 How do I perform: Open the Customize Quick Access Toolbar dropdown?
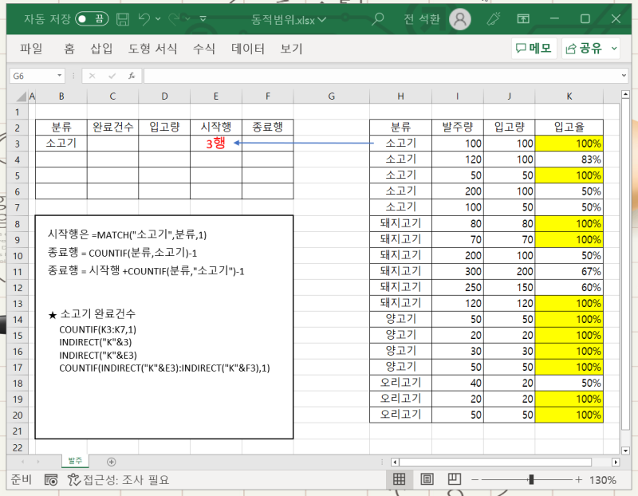[x=203, y=18]
